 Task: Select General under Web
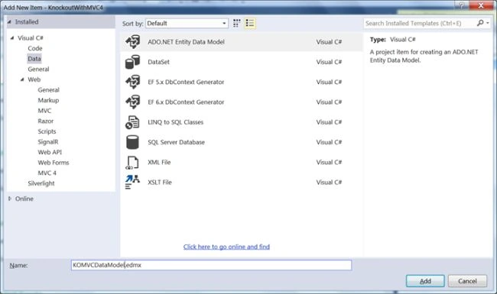pyautogui.click(x=48, y=90)
